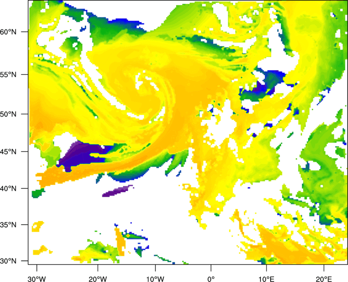The width and height of the screenshot is (348, 282).
Task: Click the 30°N latitude label
Action: click(8, 261)
